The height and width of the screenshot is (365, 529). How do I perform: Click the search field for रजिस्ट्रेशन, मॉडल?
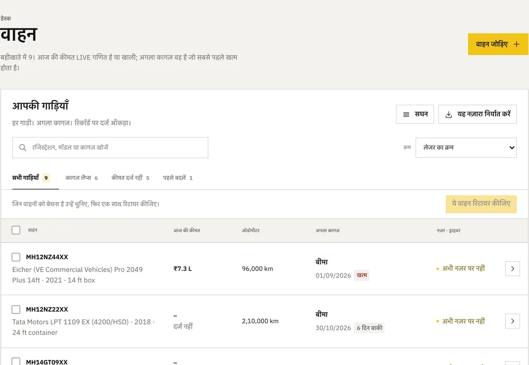[x=110, y=148]
